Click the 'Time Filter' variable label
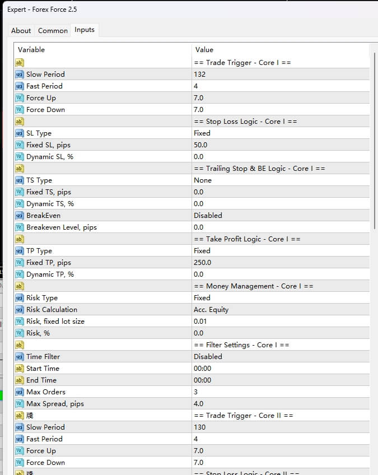378x475 pixels. coord(43,357)
